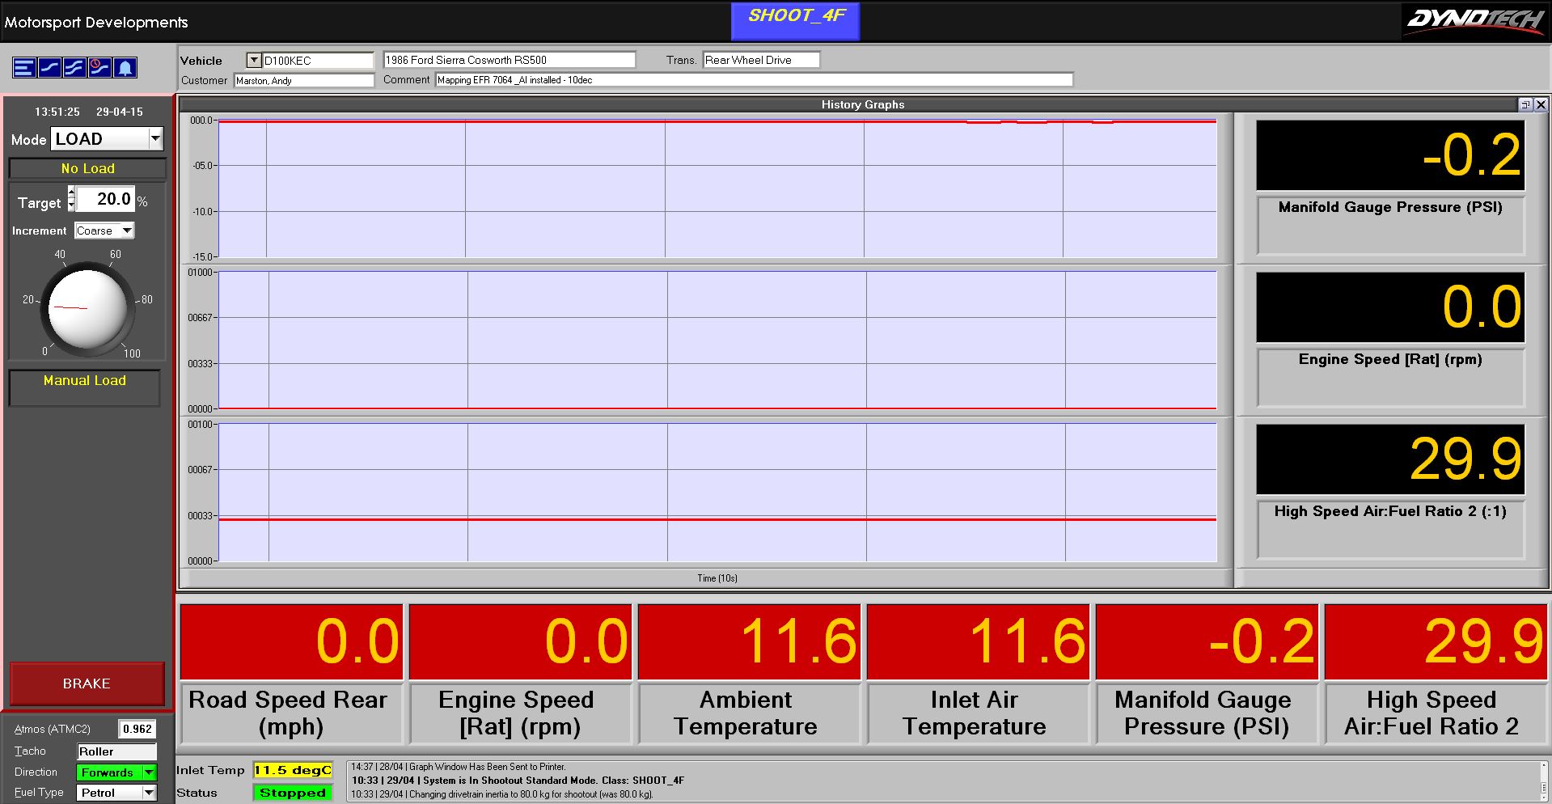Screen dimensions: 1552x804
Task: Click the alarm bell icon
Action: coord(125,68)
